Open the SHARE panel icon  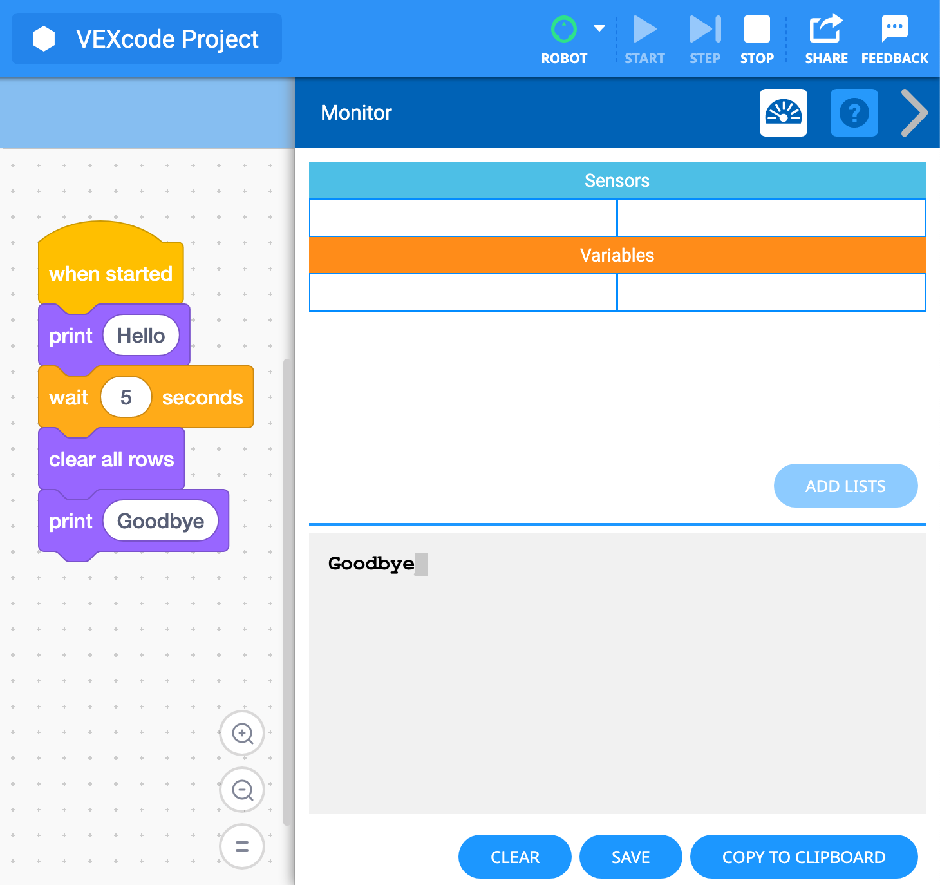[826, 28]
